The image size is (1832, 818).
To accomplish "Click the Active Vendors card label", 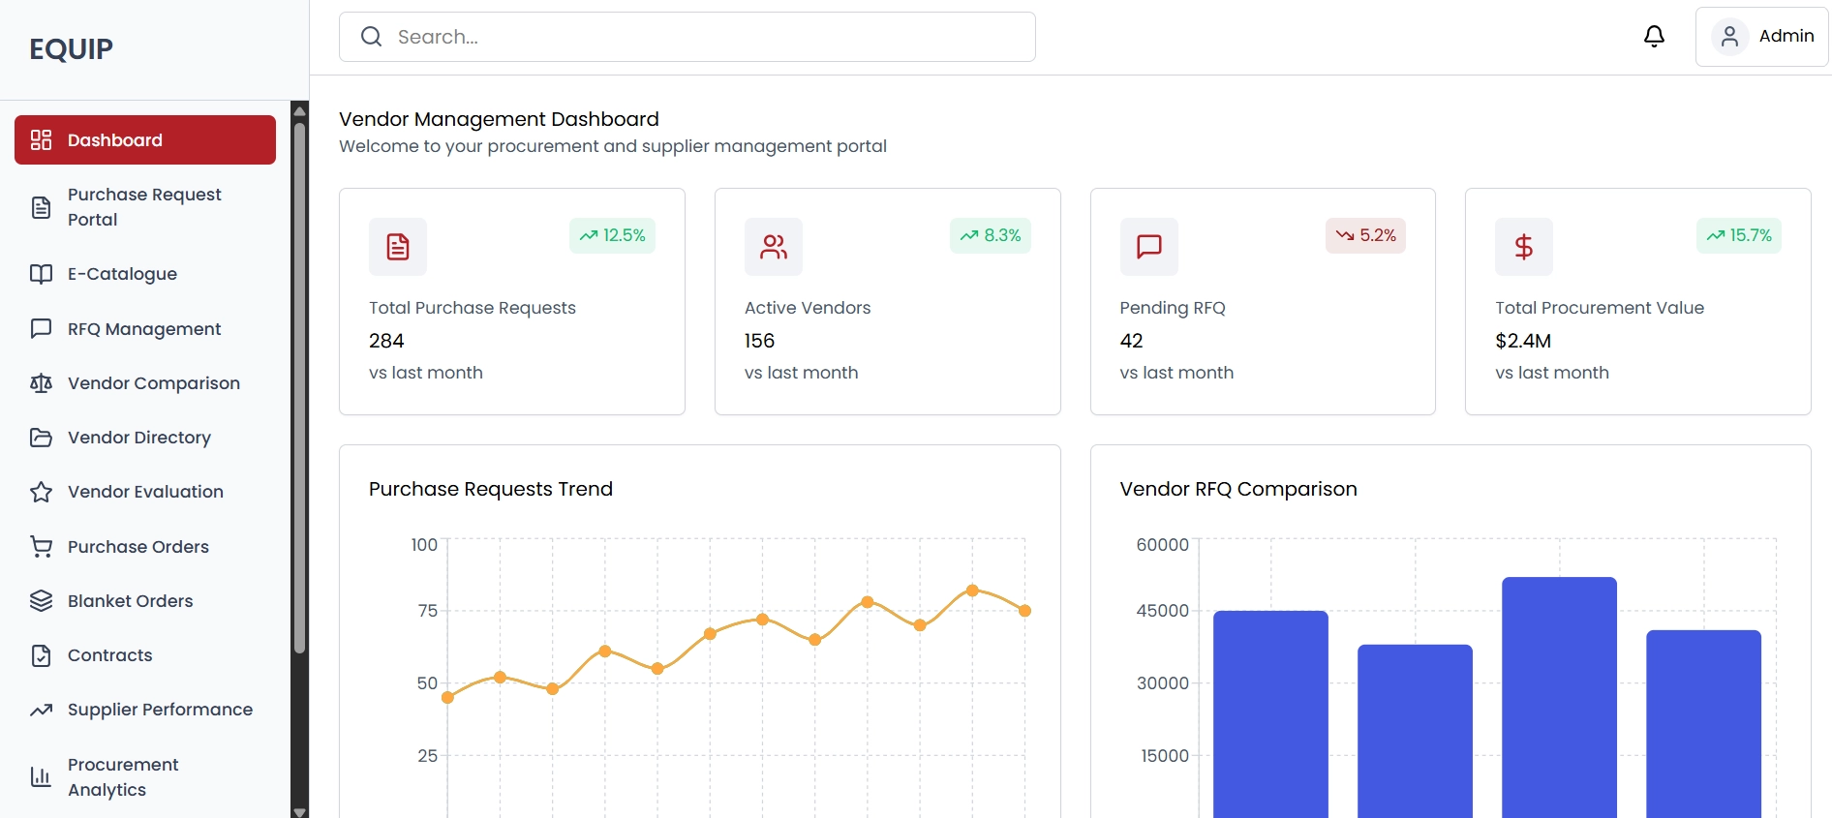I will tap(808, 308).
